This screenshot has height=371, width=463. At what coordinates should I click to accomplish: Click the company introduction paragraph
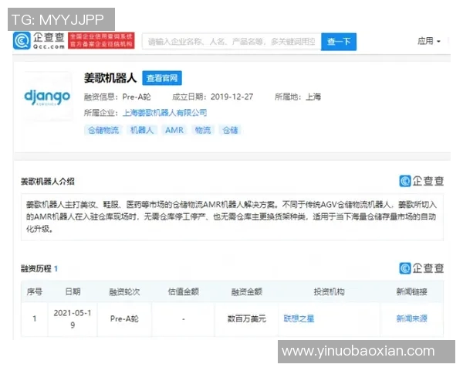232,217
